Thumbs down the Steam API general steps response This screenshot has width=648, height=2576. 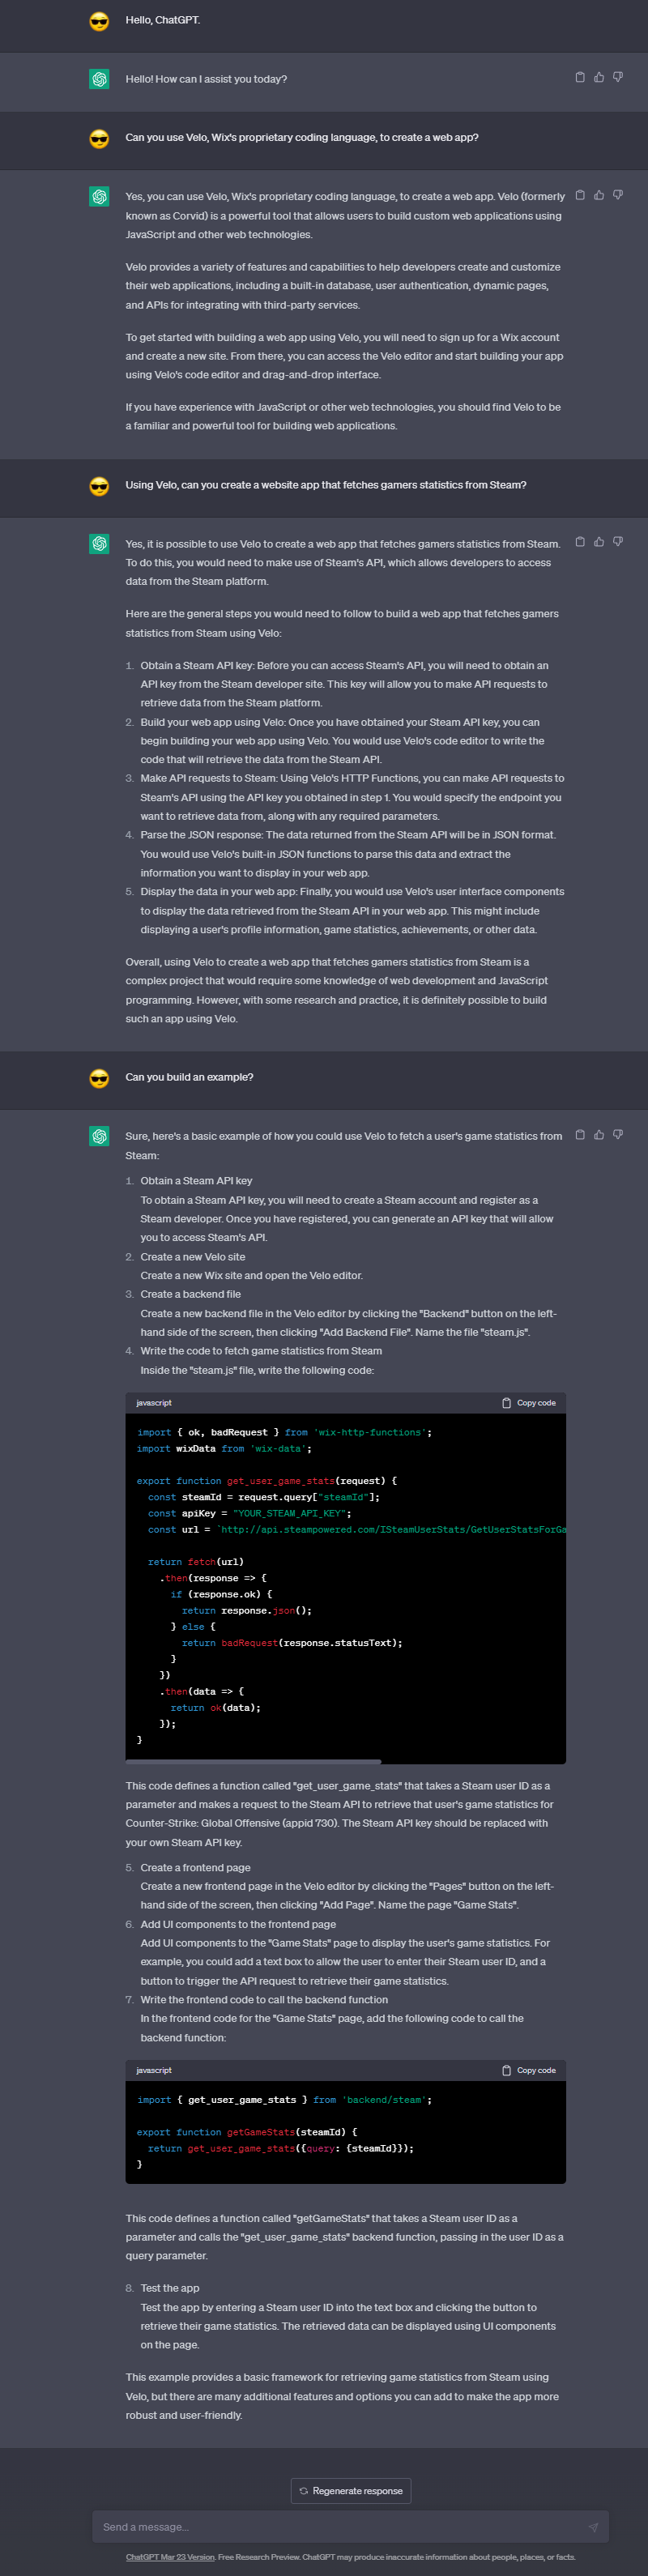[x=618, y=542]
